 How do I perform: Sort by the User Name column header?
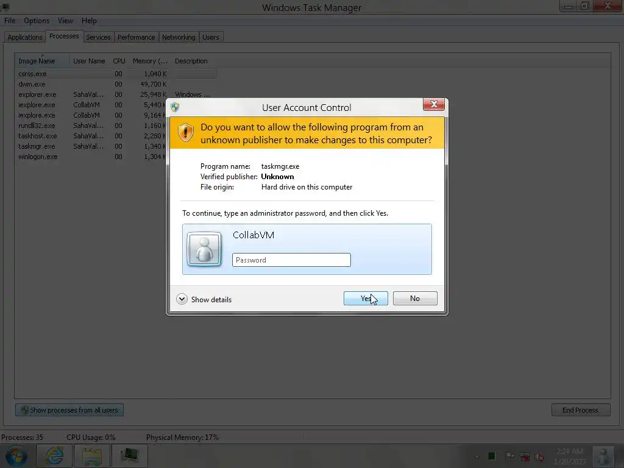(x=89, y=61)
